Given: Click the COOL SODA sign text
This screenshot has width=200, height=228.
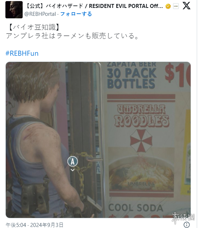Looking at the screenshot, I should tap(136, 208).
